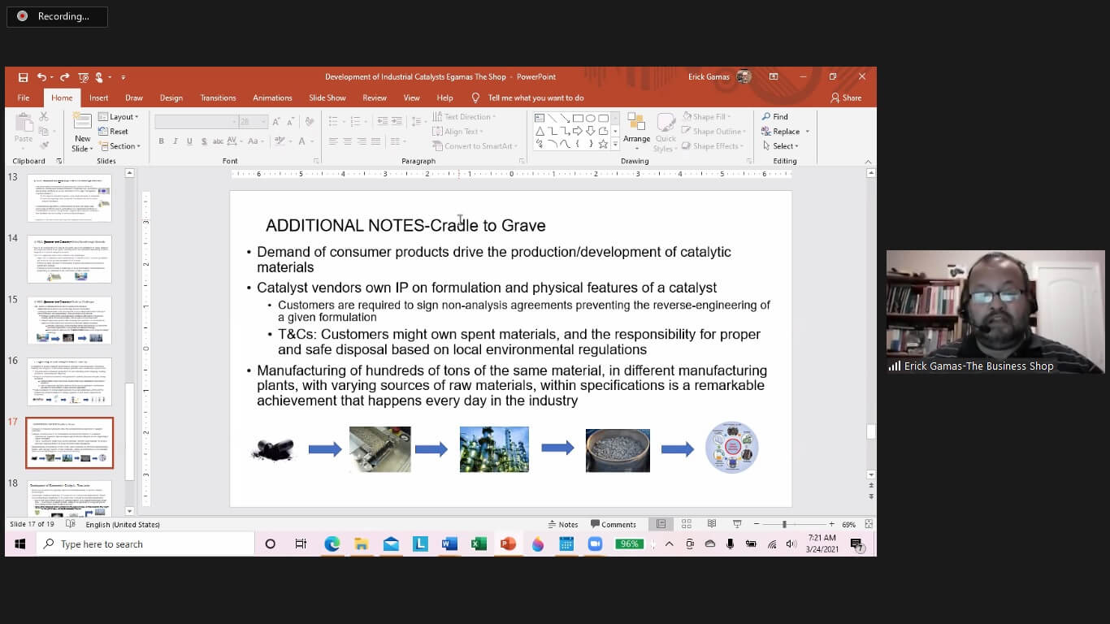
Task: Open the Font name combo box
Action: click(195, 122)
